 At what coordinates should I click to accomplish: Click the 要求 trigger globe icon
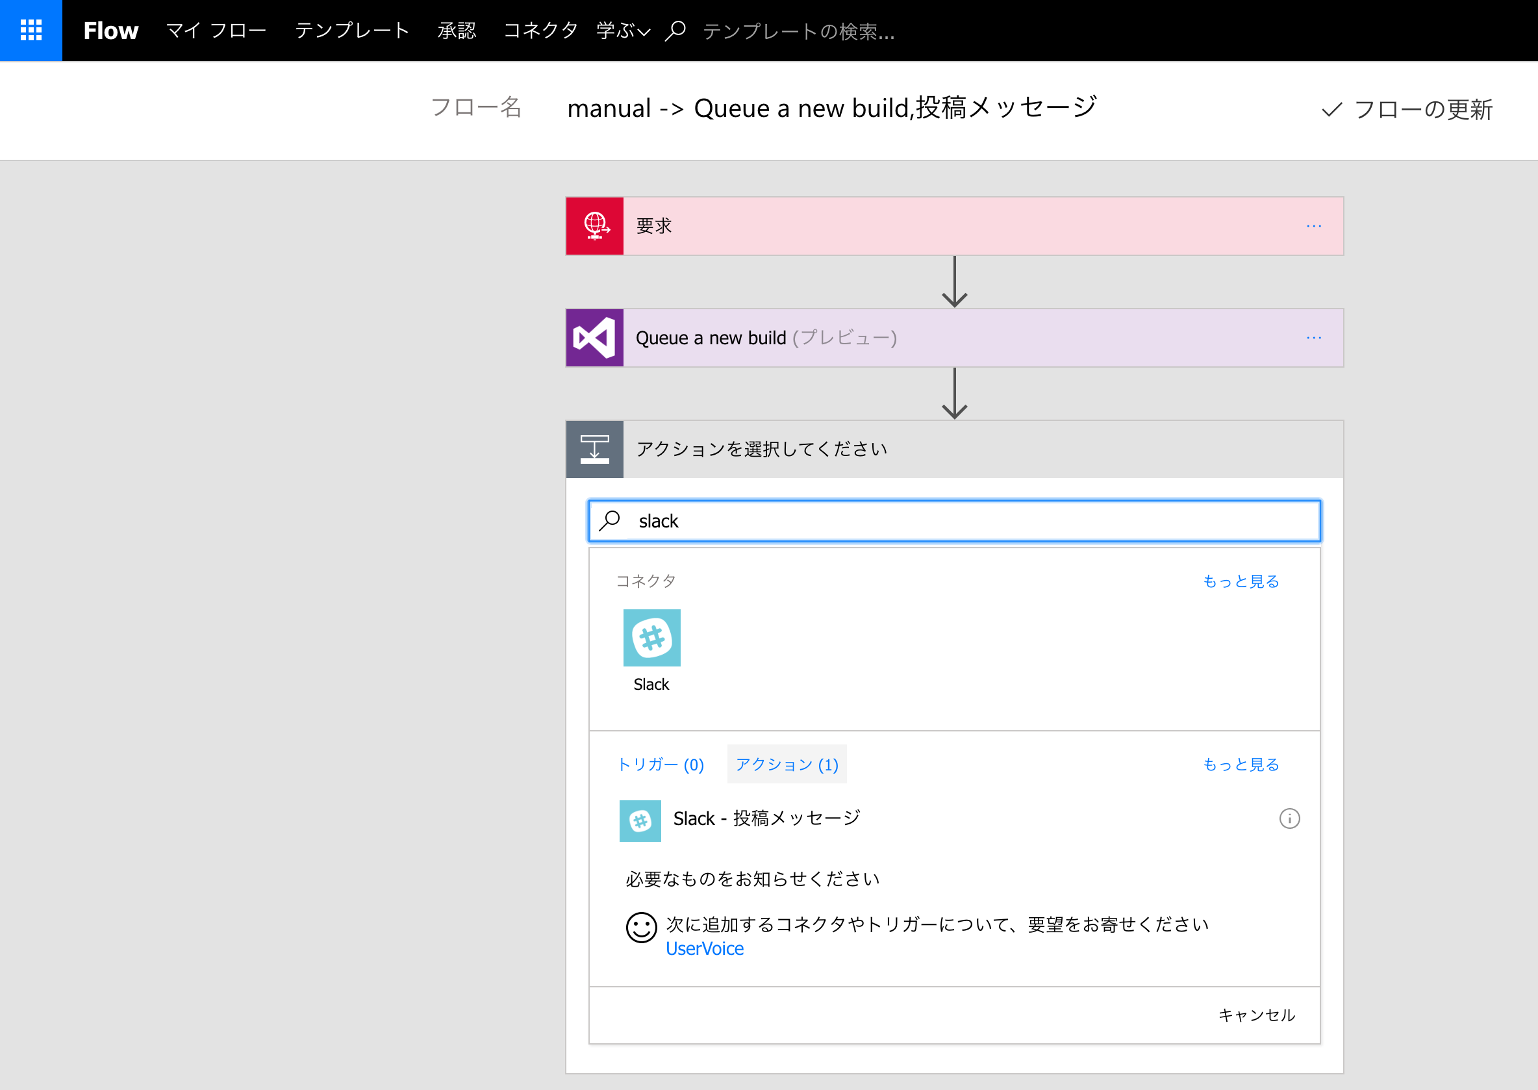click(x=594, y=226)
